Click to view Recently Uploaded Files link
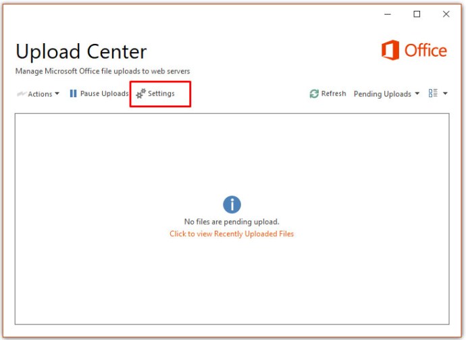Screen dimensions: 466x340 coord(232,234)
